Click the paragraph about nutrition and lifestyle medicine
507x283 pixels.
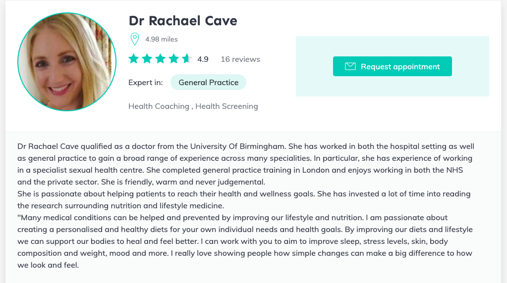pyautogui.click(x=244, y=200)
